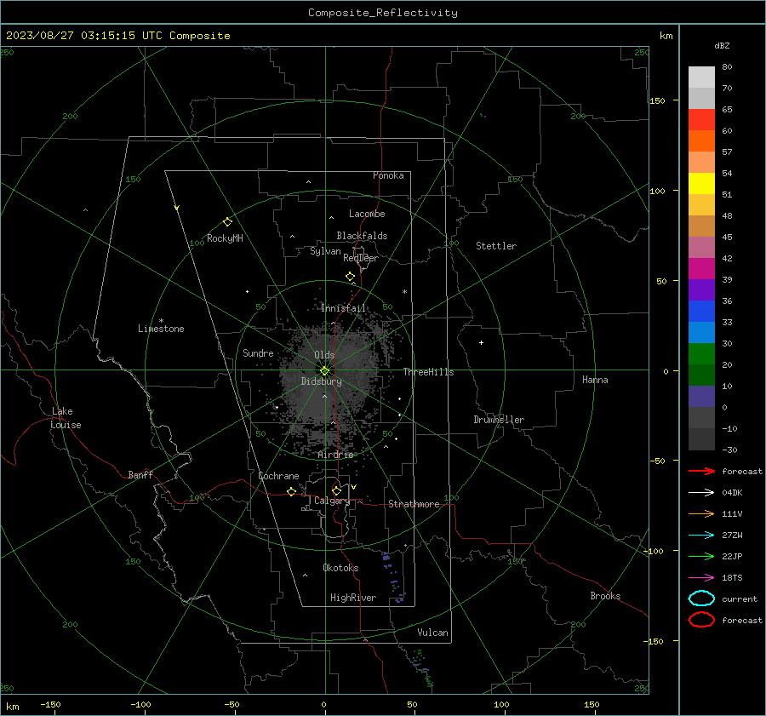The height and width of the screenshot is (716, 766).
Task: Click the Ponoka town label
Action: [388, 175]
